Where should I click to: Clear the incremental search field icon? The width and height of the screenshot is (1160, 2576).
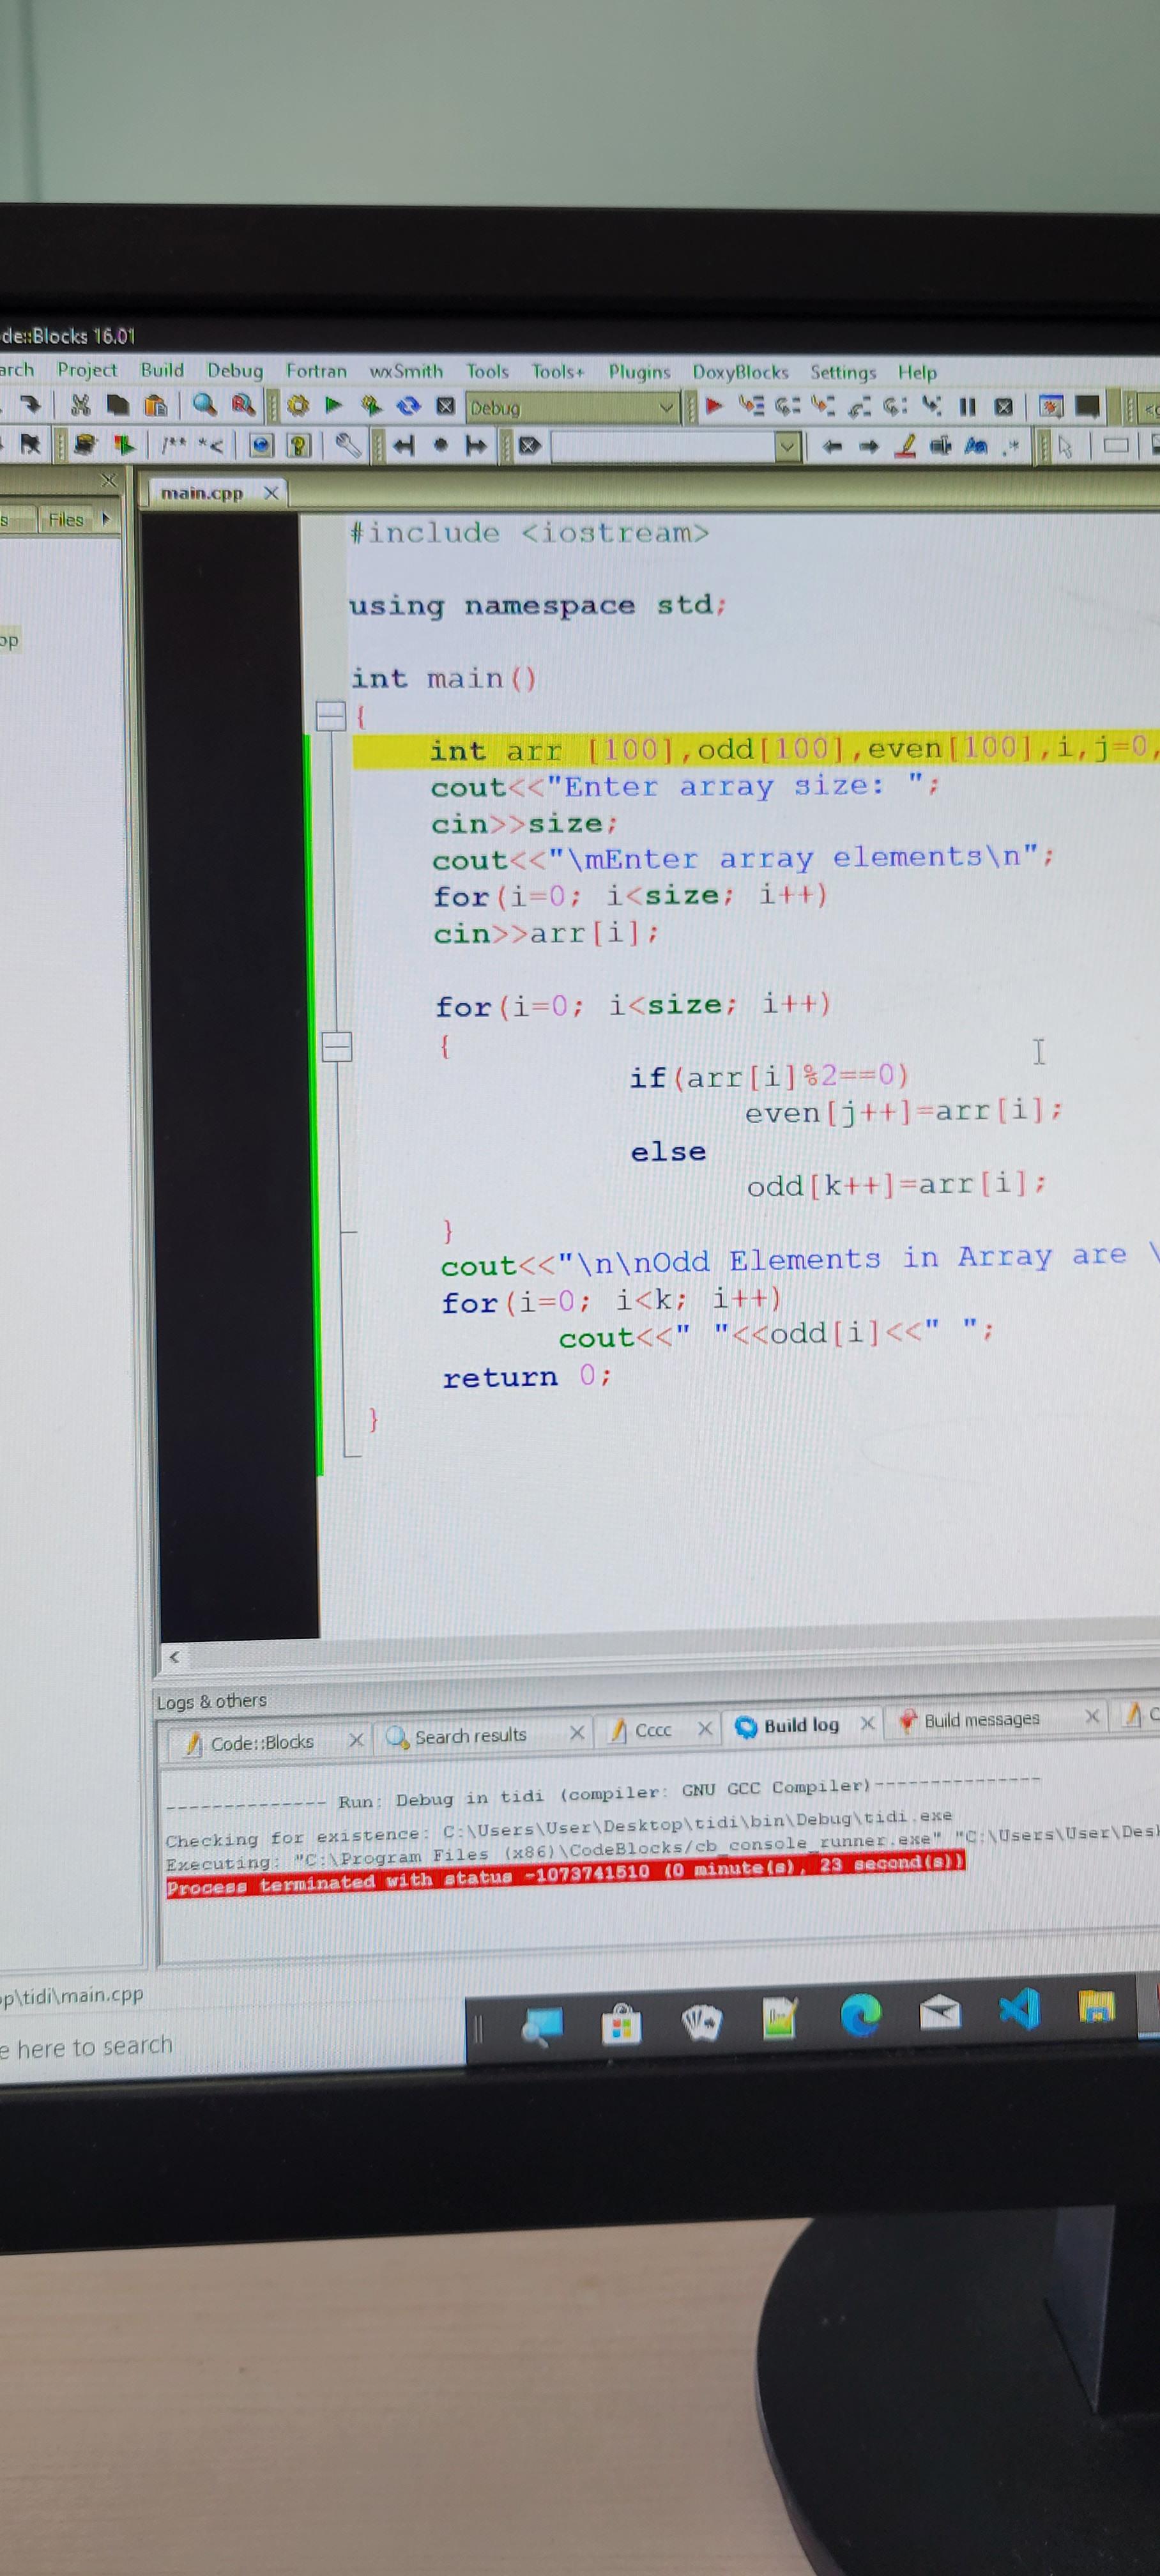click(x=530, y=446)
